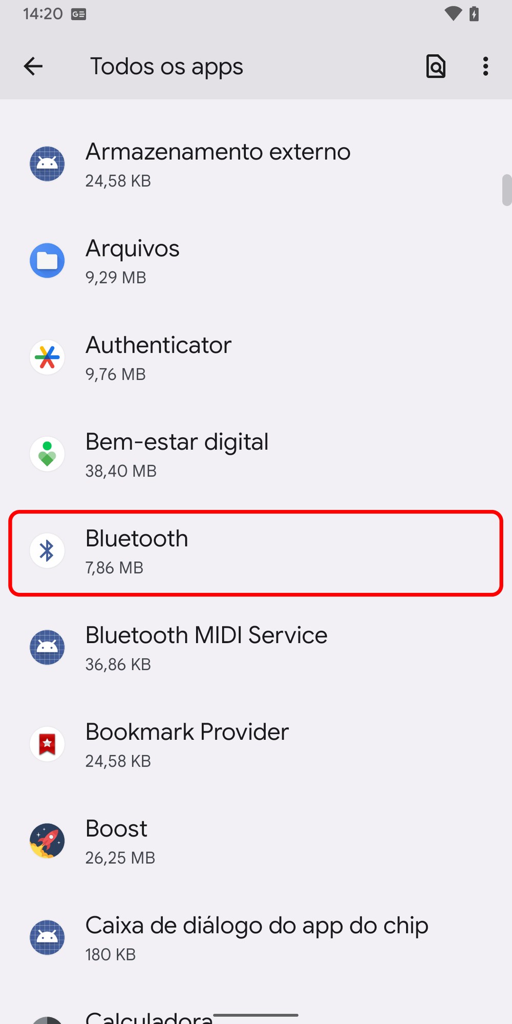Tap the Wi-Fi status bar icon
The image size is (512, 1024).
point(453,14)
